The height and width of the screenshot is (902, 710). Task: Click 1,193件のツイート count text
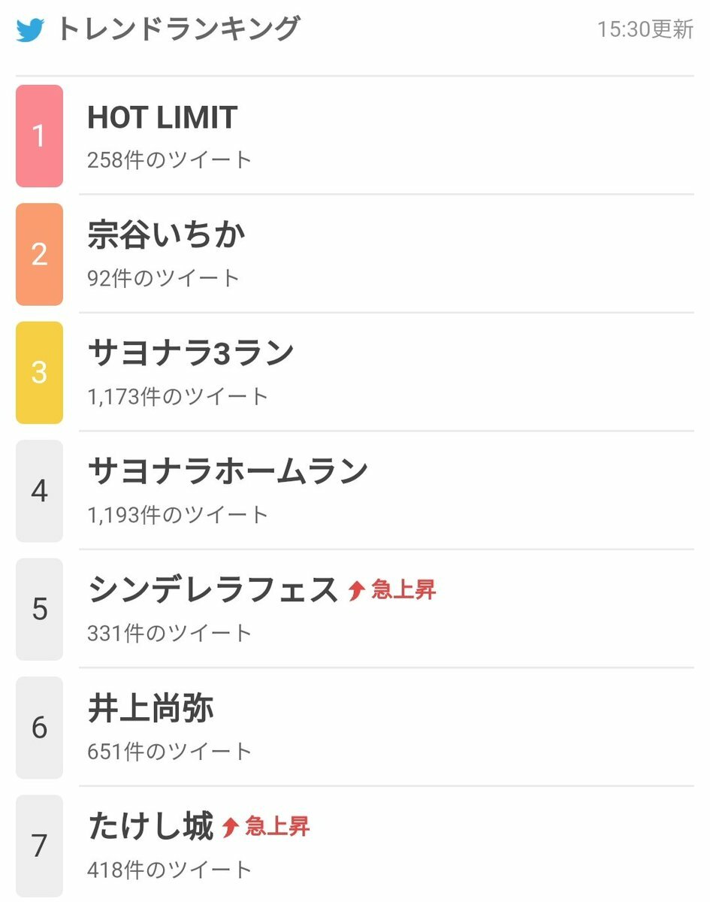click(178, 515)
